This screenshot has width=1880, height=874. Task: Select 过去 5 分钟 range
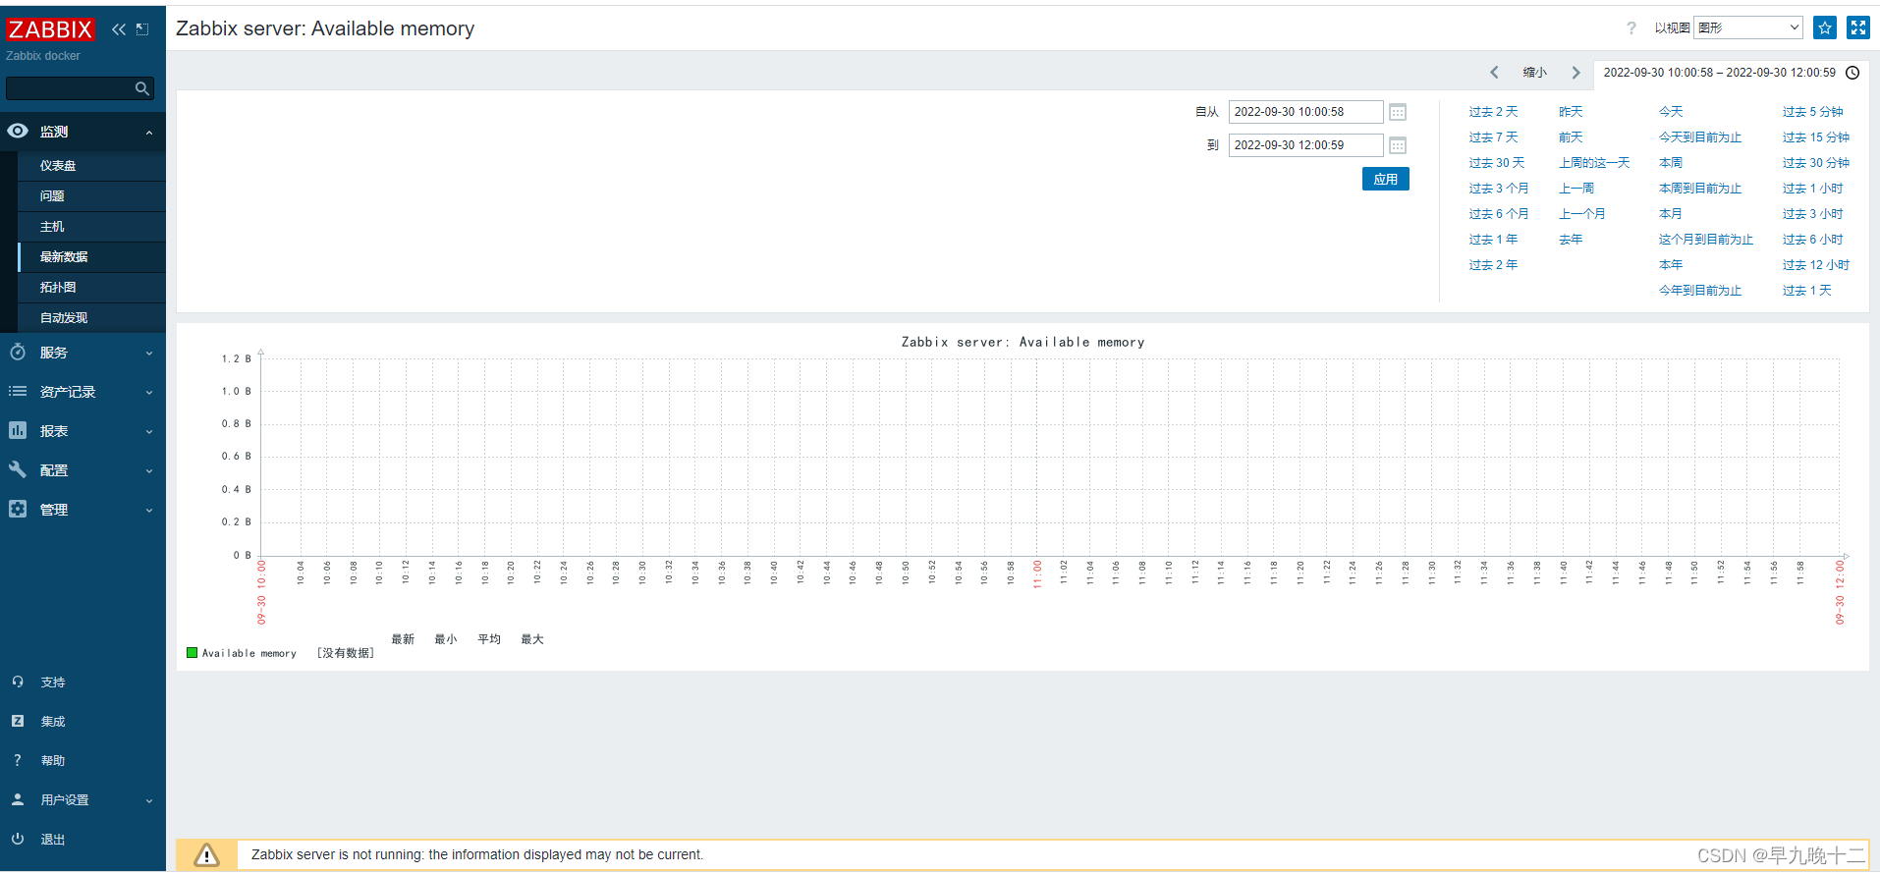(1813, 112)
